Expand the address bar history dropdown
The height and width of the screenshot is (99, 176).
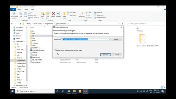pos(119,24)
